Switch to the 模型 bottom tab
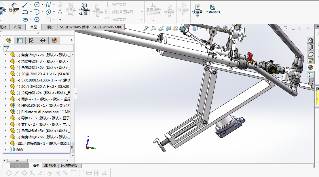319x177 pixels. tap(36, 166)
